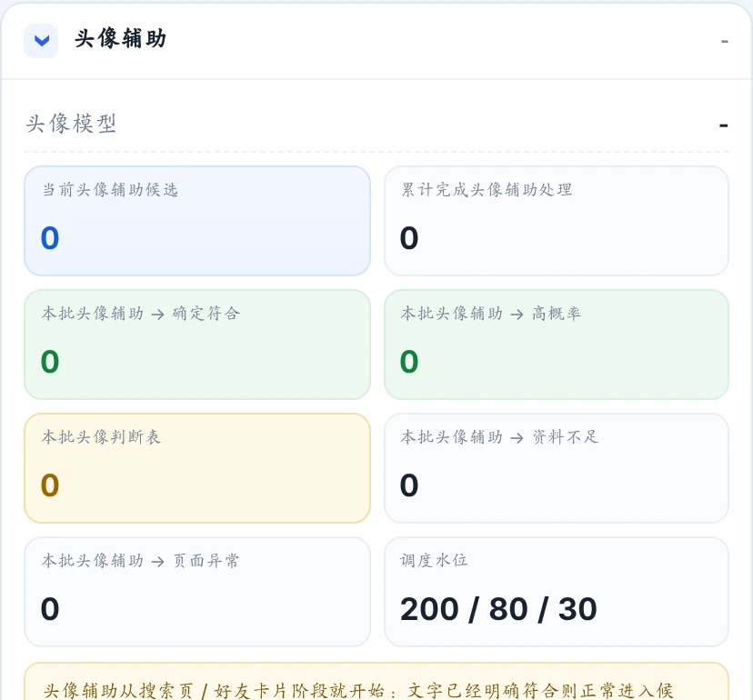The width and height of the screenshot is (753, 700).
Task: Click the brown 0 under 本批头像判断表
Action: tap(50, 485)
